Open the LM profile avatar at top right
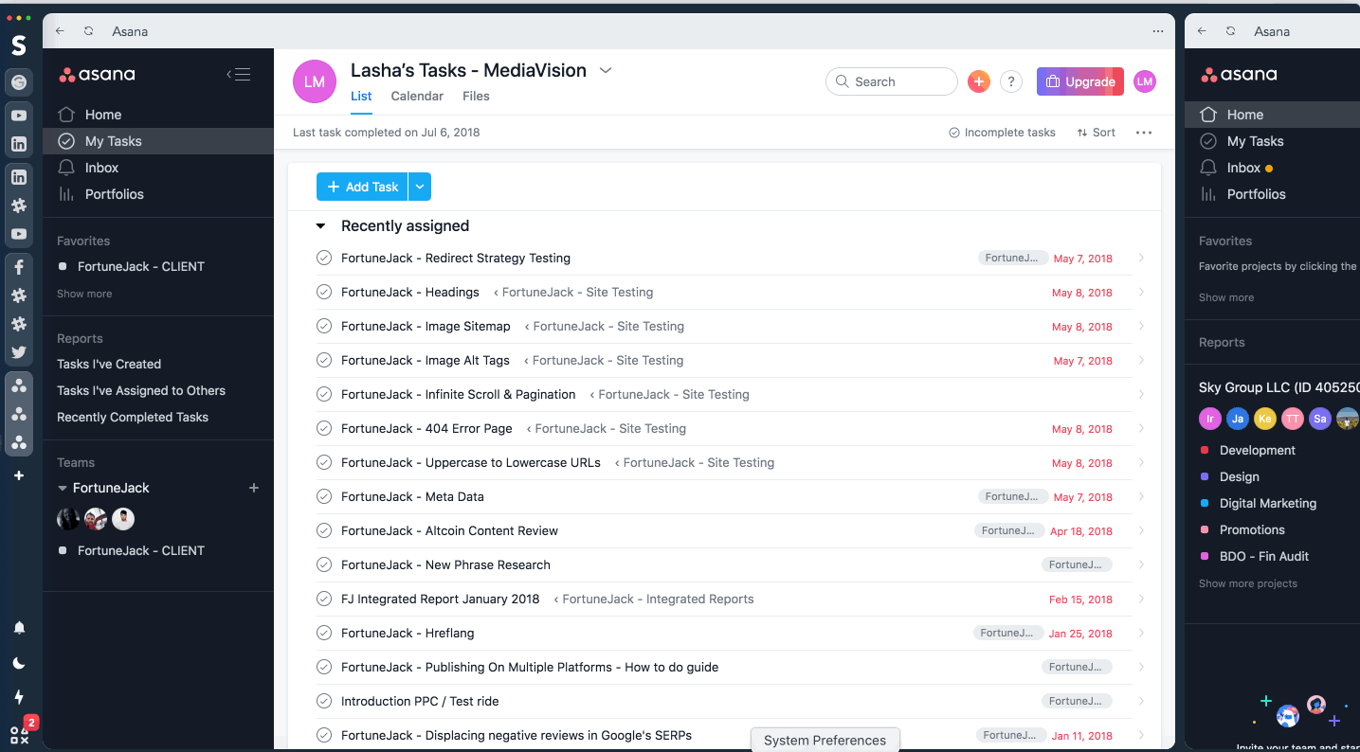Screen dimensions: 1360x752 tap(1145, 81)
